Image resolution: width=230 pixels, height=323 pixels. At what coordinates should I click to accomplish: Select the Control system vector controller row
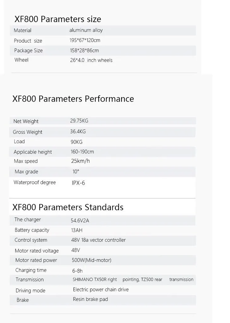(x=103, y=240)
